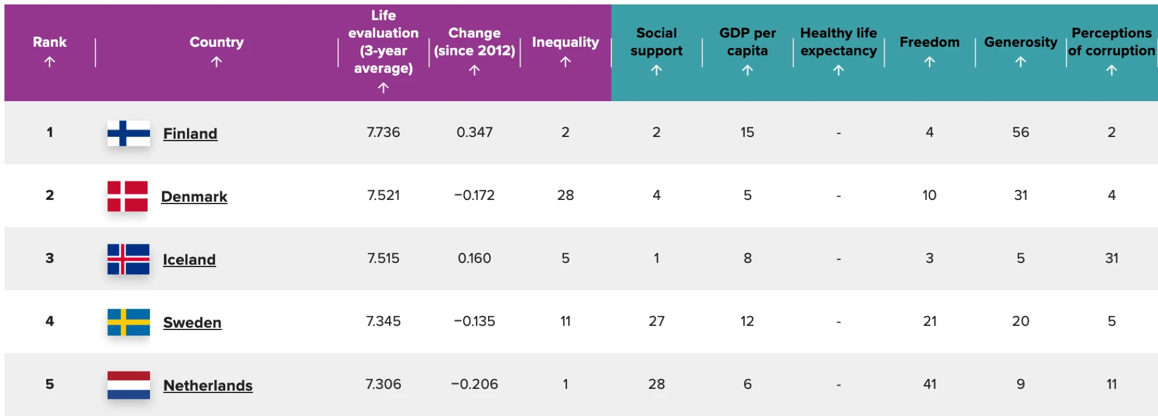The width and height of the screenshot is (1158, 419).
Task: Click the GDP per capita sort arrow
Action: click(x=747, y=71)
